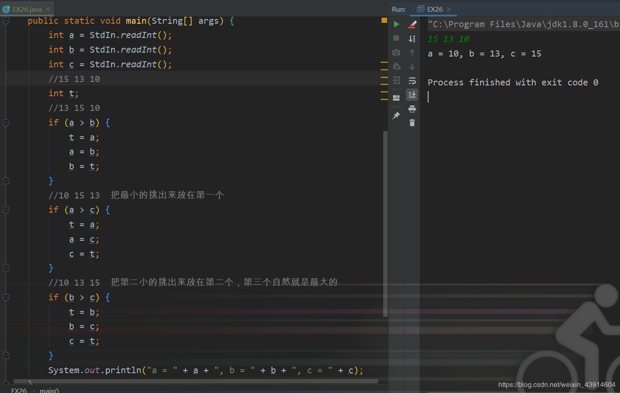Click the yellow inspection indicator square
Viewport: 620px width, 393px height.
(x=384, y=20)
